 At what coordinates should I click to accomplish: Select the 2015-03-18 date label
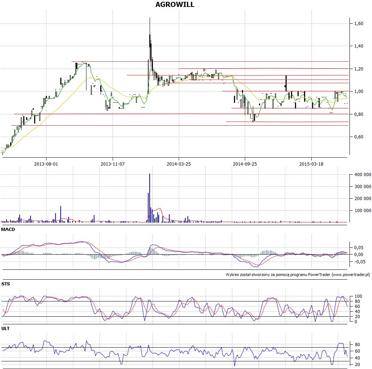click(311, 164)
